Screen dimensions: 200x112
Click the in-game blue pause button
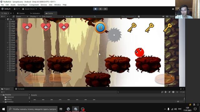click(x=100, y=28)
